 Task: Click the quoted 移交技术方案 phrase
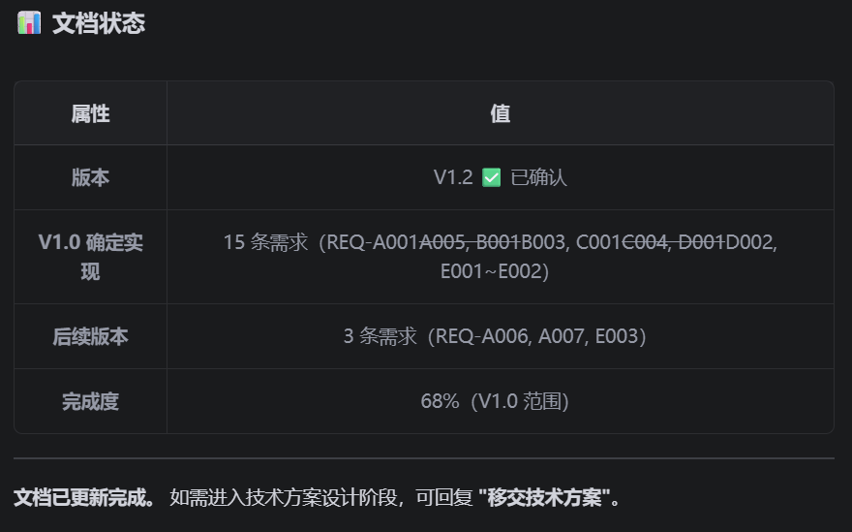[x=550, y=499]
